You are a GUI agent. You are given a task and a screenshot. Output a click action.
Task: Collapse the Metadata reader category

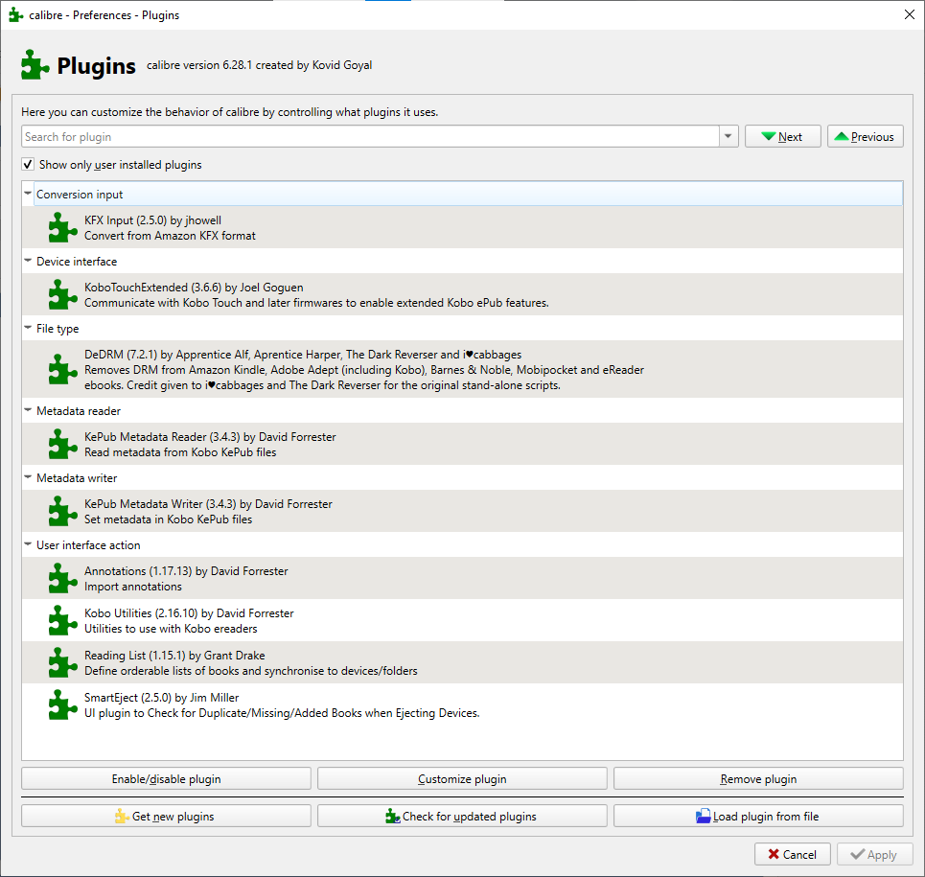[x=28, y=410]
